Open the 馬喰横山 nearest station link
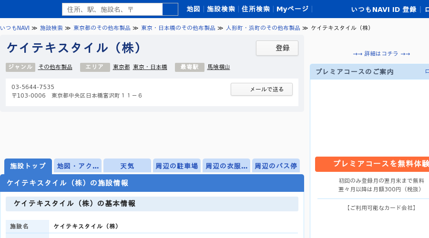Screen dimensions: 429x238 pos(219,67)
